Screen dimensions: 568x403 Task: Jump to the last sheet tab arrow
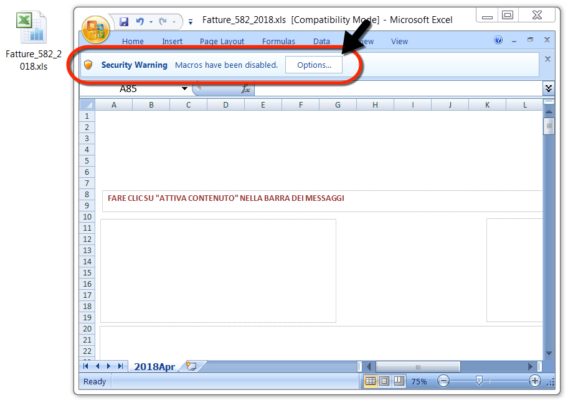point(120,366)
